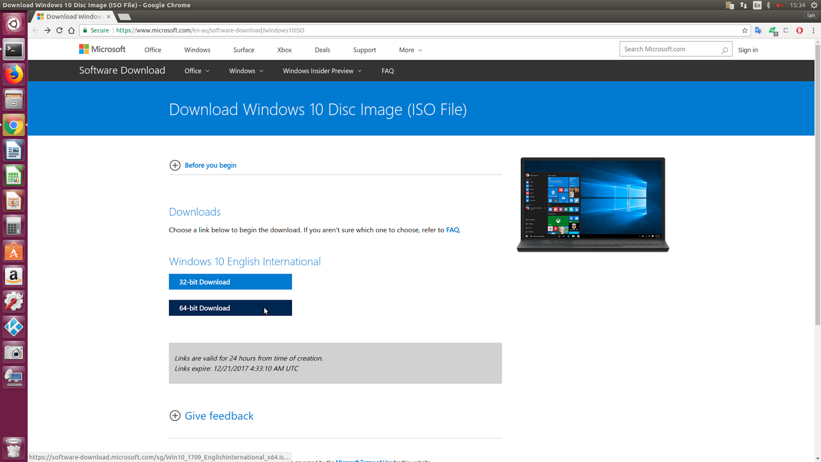This screenshot has width=821, height=462.
Task: Open the Google Translate extension
Action: click(x=758, y=30)
